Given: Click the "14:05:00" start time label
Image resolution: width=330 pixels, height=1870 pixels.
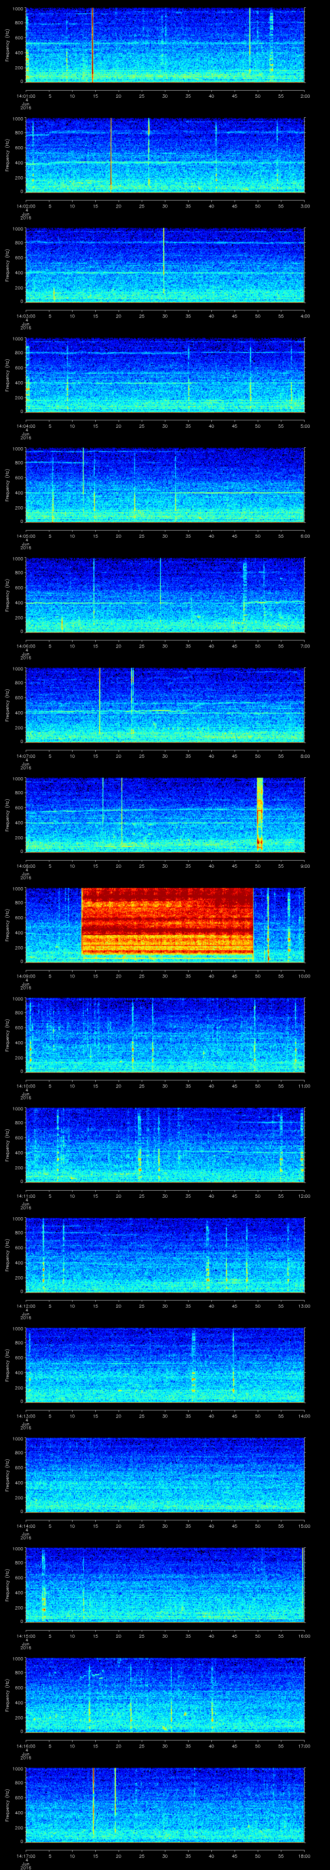Looking at the screenshot, I should (x=26, y=535).
